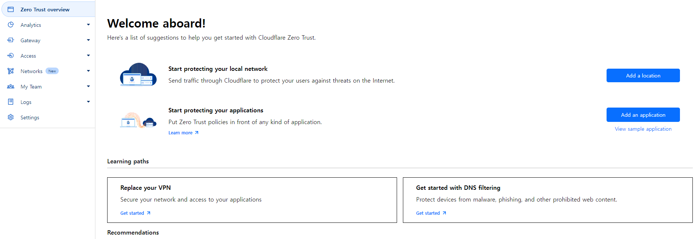Image resolution: width=695 pixels, height=239 pixels.
Task: Open View sample application link
Action: click(643, 129)
